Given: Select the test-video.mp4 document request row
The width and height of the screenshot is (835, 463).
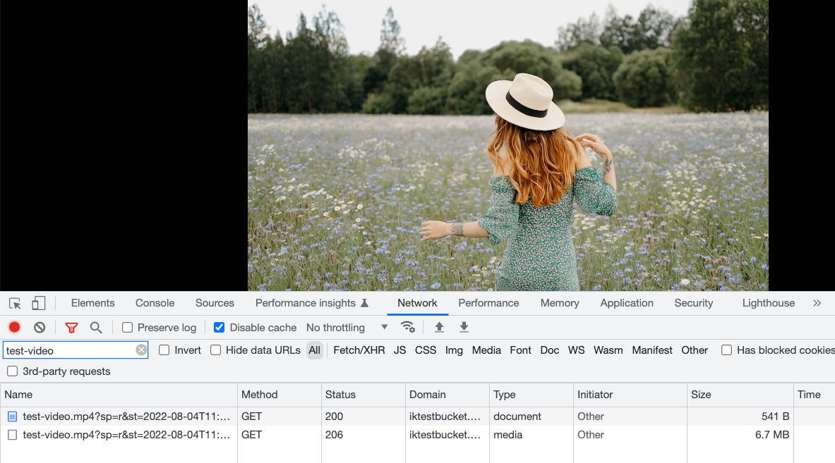Looking at the screenshot, I should pos(418,416).
